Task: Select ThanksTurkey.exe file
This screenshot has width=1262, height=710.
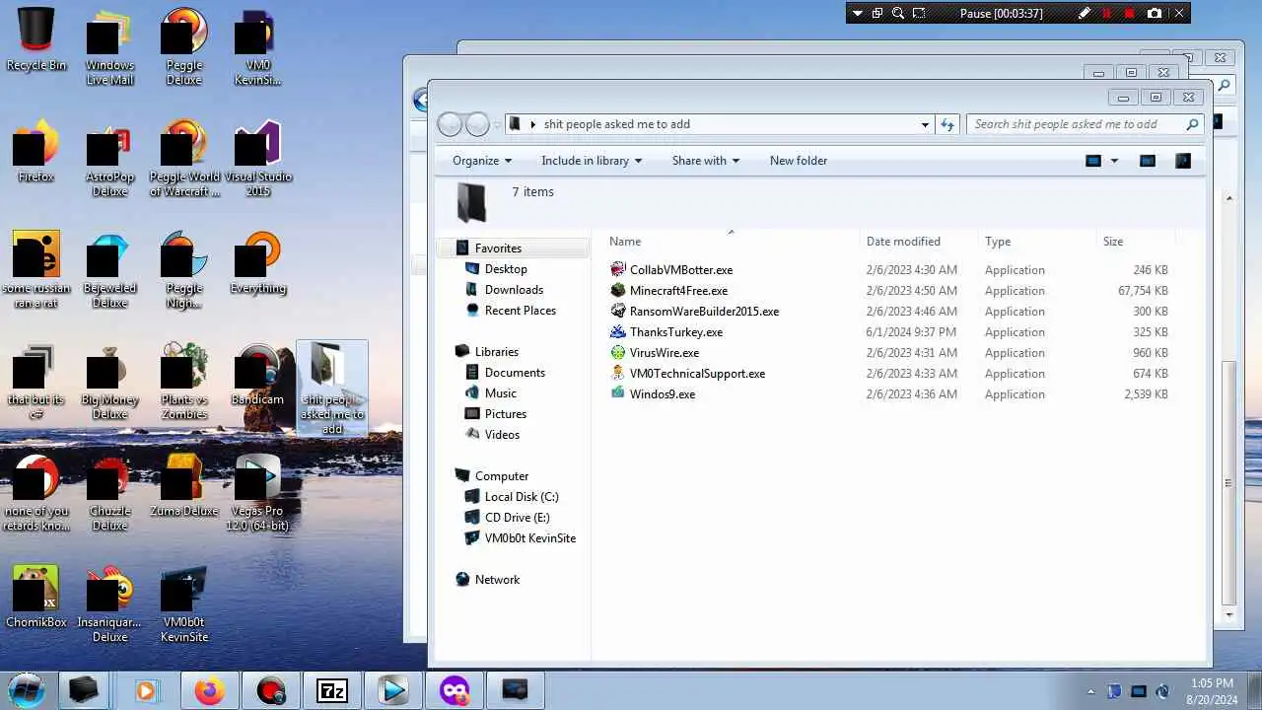Action: tap(666, 332)
